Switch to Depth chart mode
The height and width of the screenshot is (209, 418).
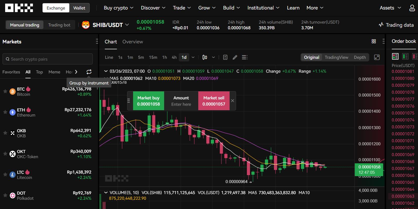pos(360,57)
